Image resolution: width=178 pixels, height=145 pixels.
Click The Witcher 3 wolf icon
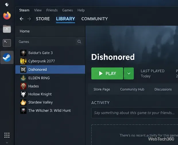(23, 111)
